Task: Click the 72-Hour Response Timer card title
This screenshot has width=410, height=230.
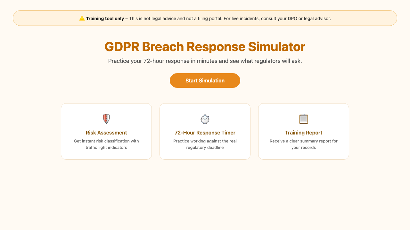Action: (205, 133)
